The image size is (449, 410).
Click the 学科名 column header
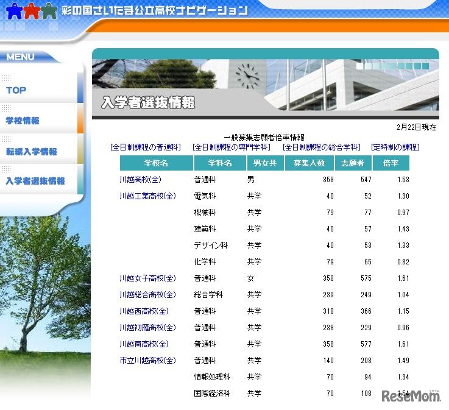coord(220,163)
